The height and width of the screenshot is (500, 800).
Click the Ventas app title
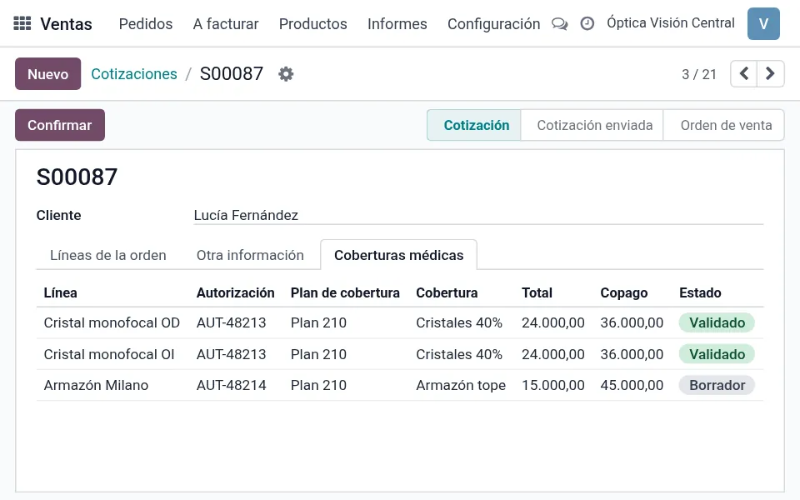point(66,24)
